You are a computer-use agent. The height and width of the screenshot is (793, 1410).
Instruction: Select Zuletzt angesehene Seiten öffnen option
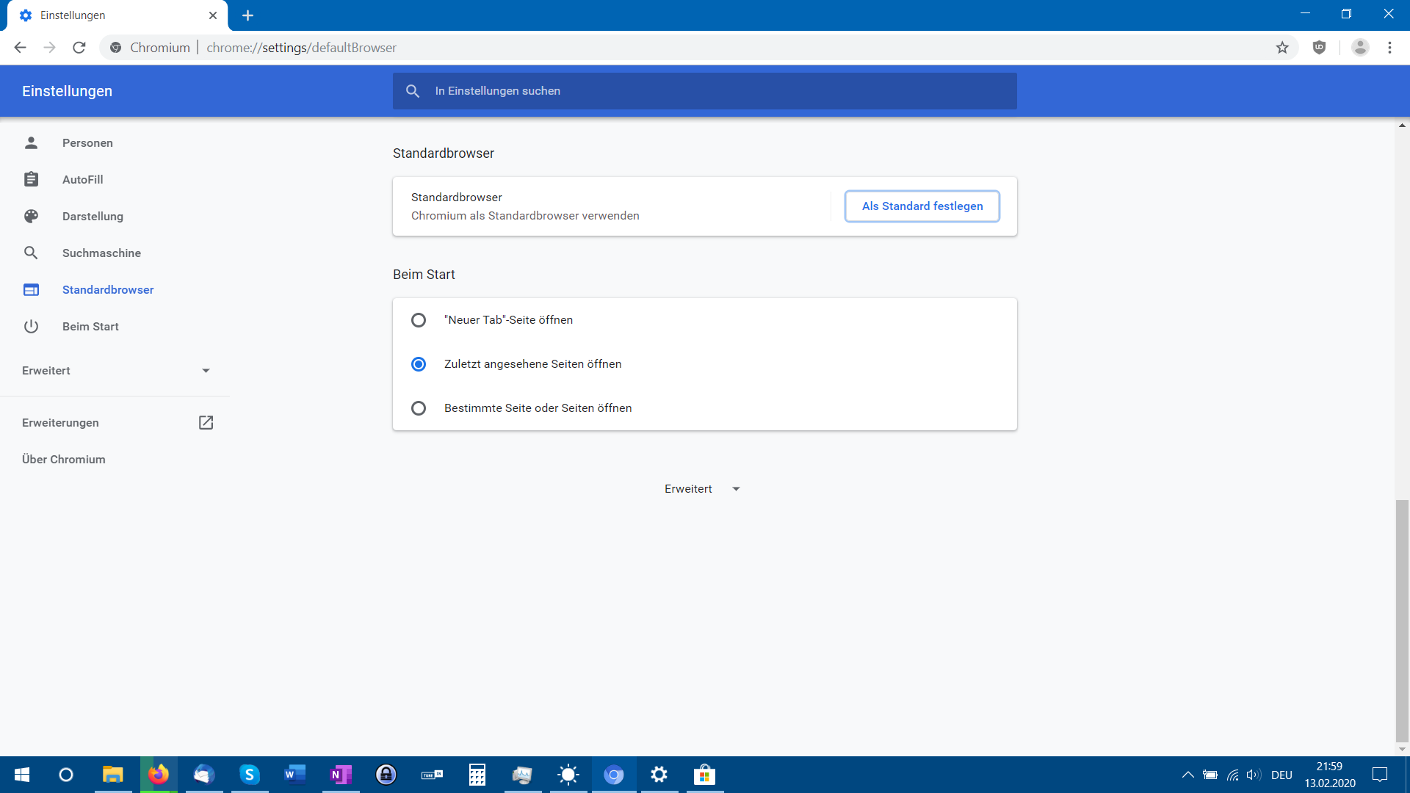coord(419,364)
